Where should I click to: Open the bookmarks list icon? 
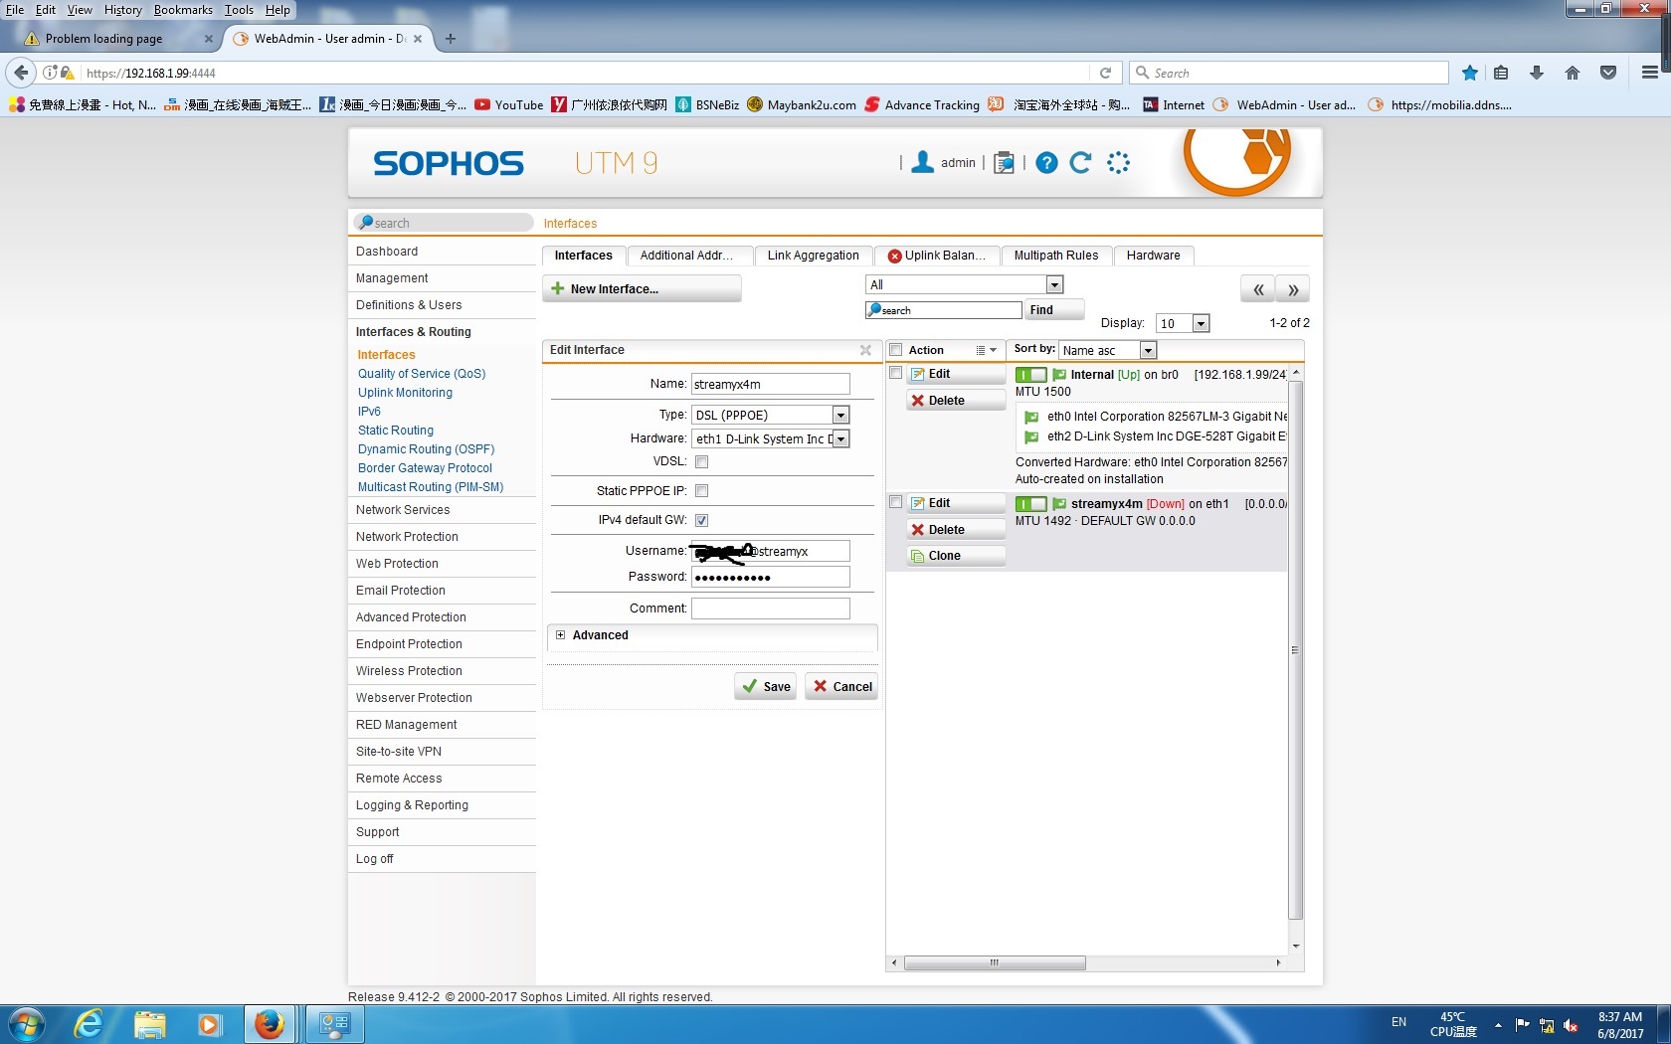point(1501,73)
